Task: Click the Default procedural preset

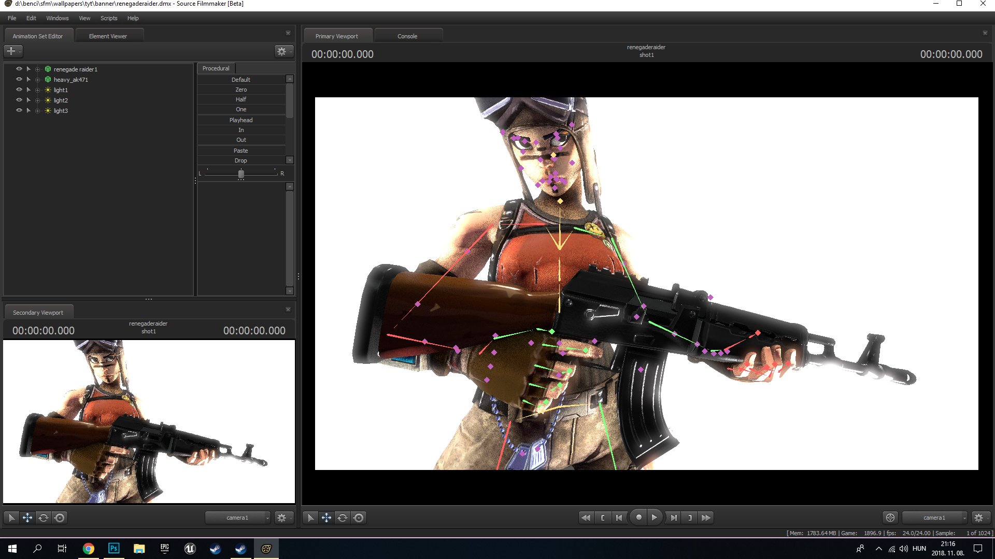Action: [241, 80]
